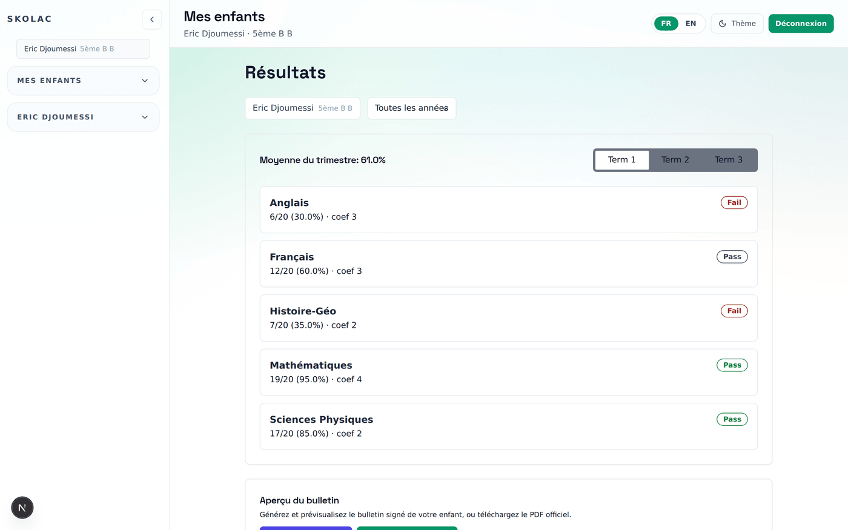This screenshot has height=530, width=848.
Task: Click the Sciences Physiques subject title
Action: pyautogui.click(x=322, y=420)
